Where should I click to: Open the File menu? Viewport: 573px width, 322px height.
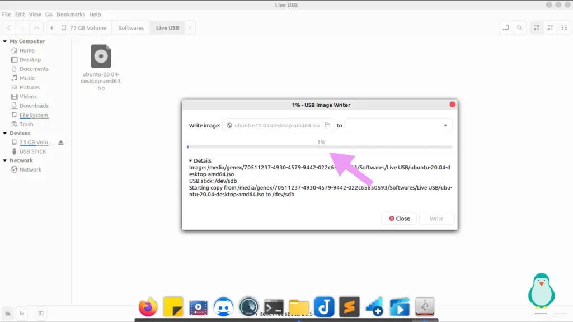click(x=7, y=15)
